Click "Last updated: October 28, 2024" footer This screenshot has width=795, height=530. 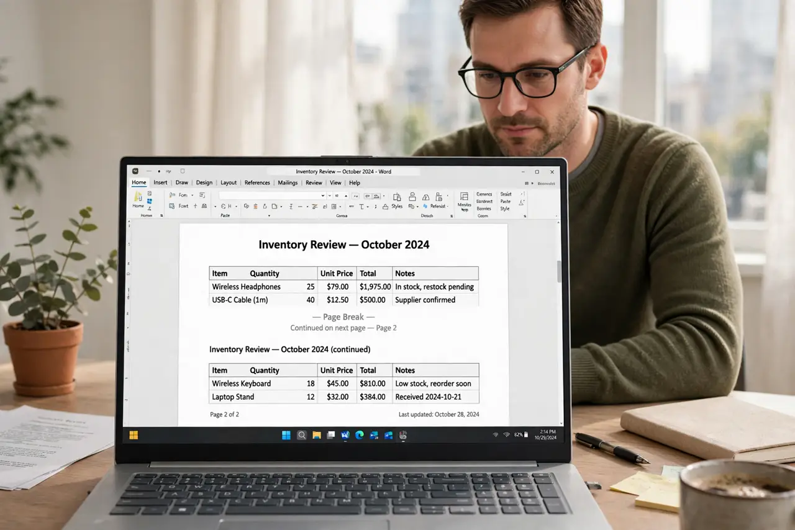pyautogui.click(x=438, y=414)
